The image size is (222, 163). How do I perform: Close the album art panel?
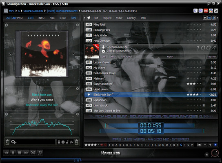point(78,25)
